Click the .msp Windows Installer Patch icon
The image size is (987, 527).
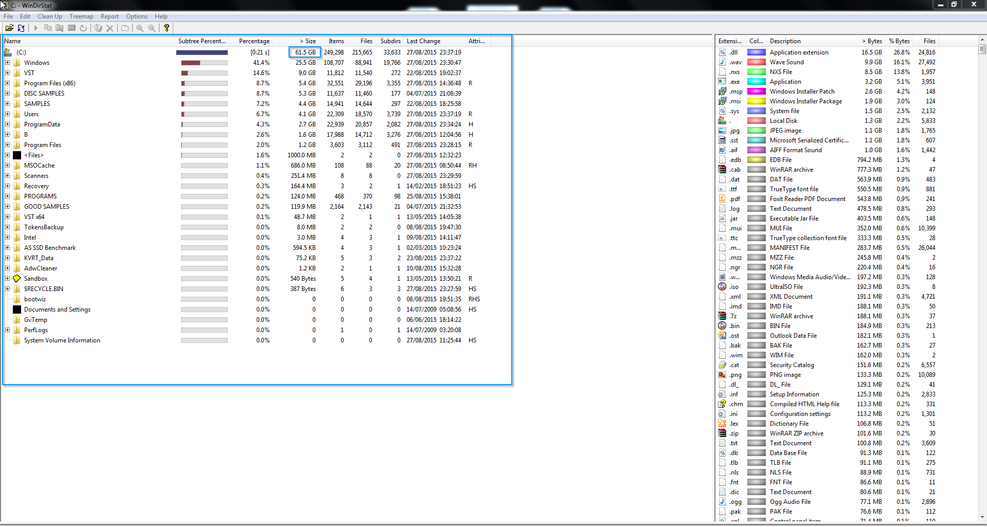(722, 92)
